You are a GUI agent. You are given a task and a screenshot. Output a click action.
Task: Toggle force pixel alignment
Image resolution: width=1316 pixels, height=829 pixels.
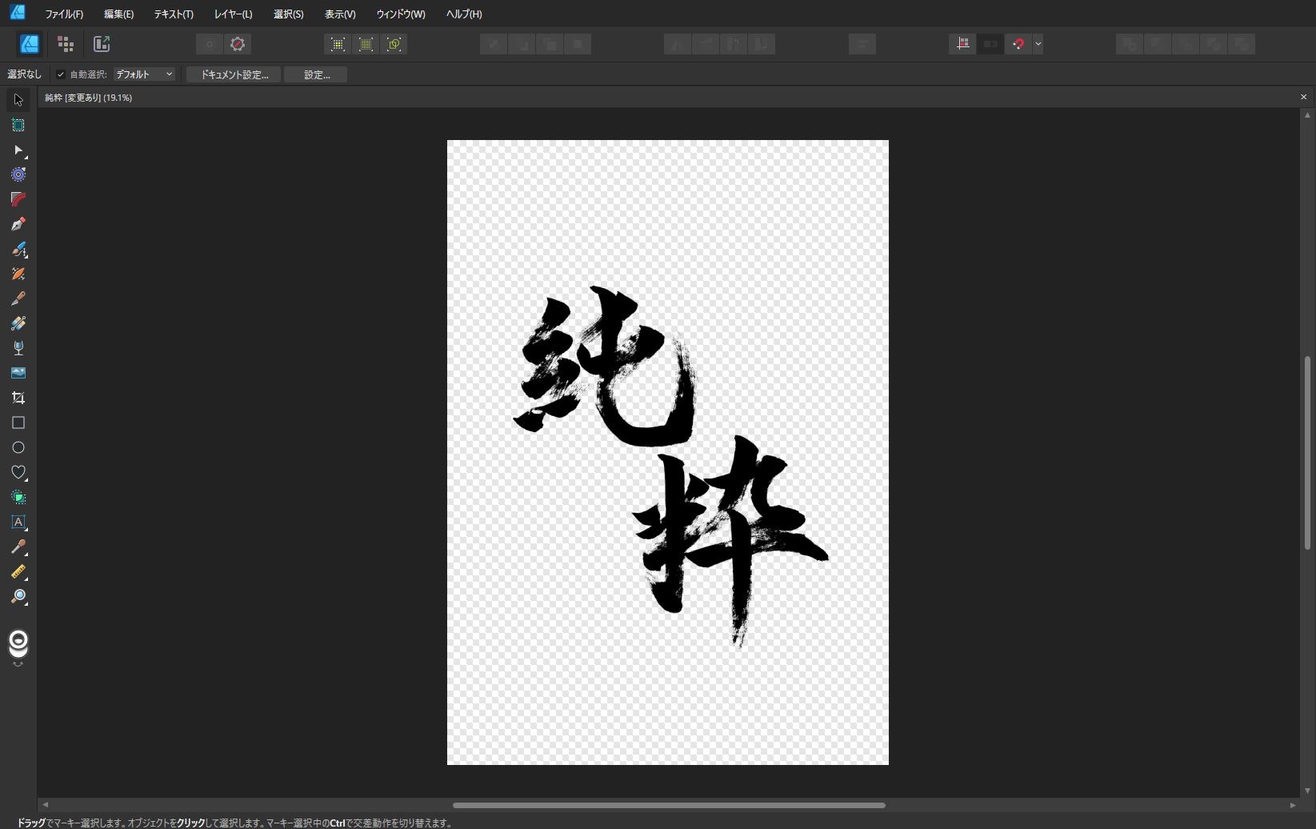962,44
